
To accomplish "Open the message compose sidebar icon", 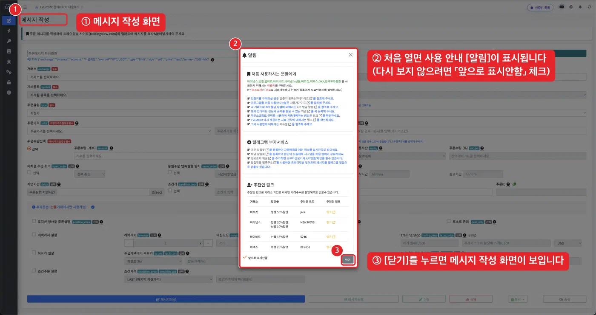I will pos(9,20).
